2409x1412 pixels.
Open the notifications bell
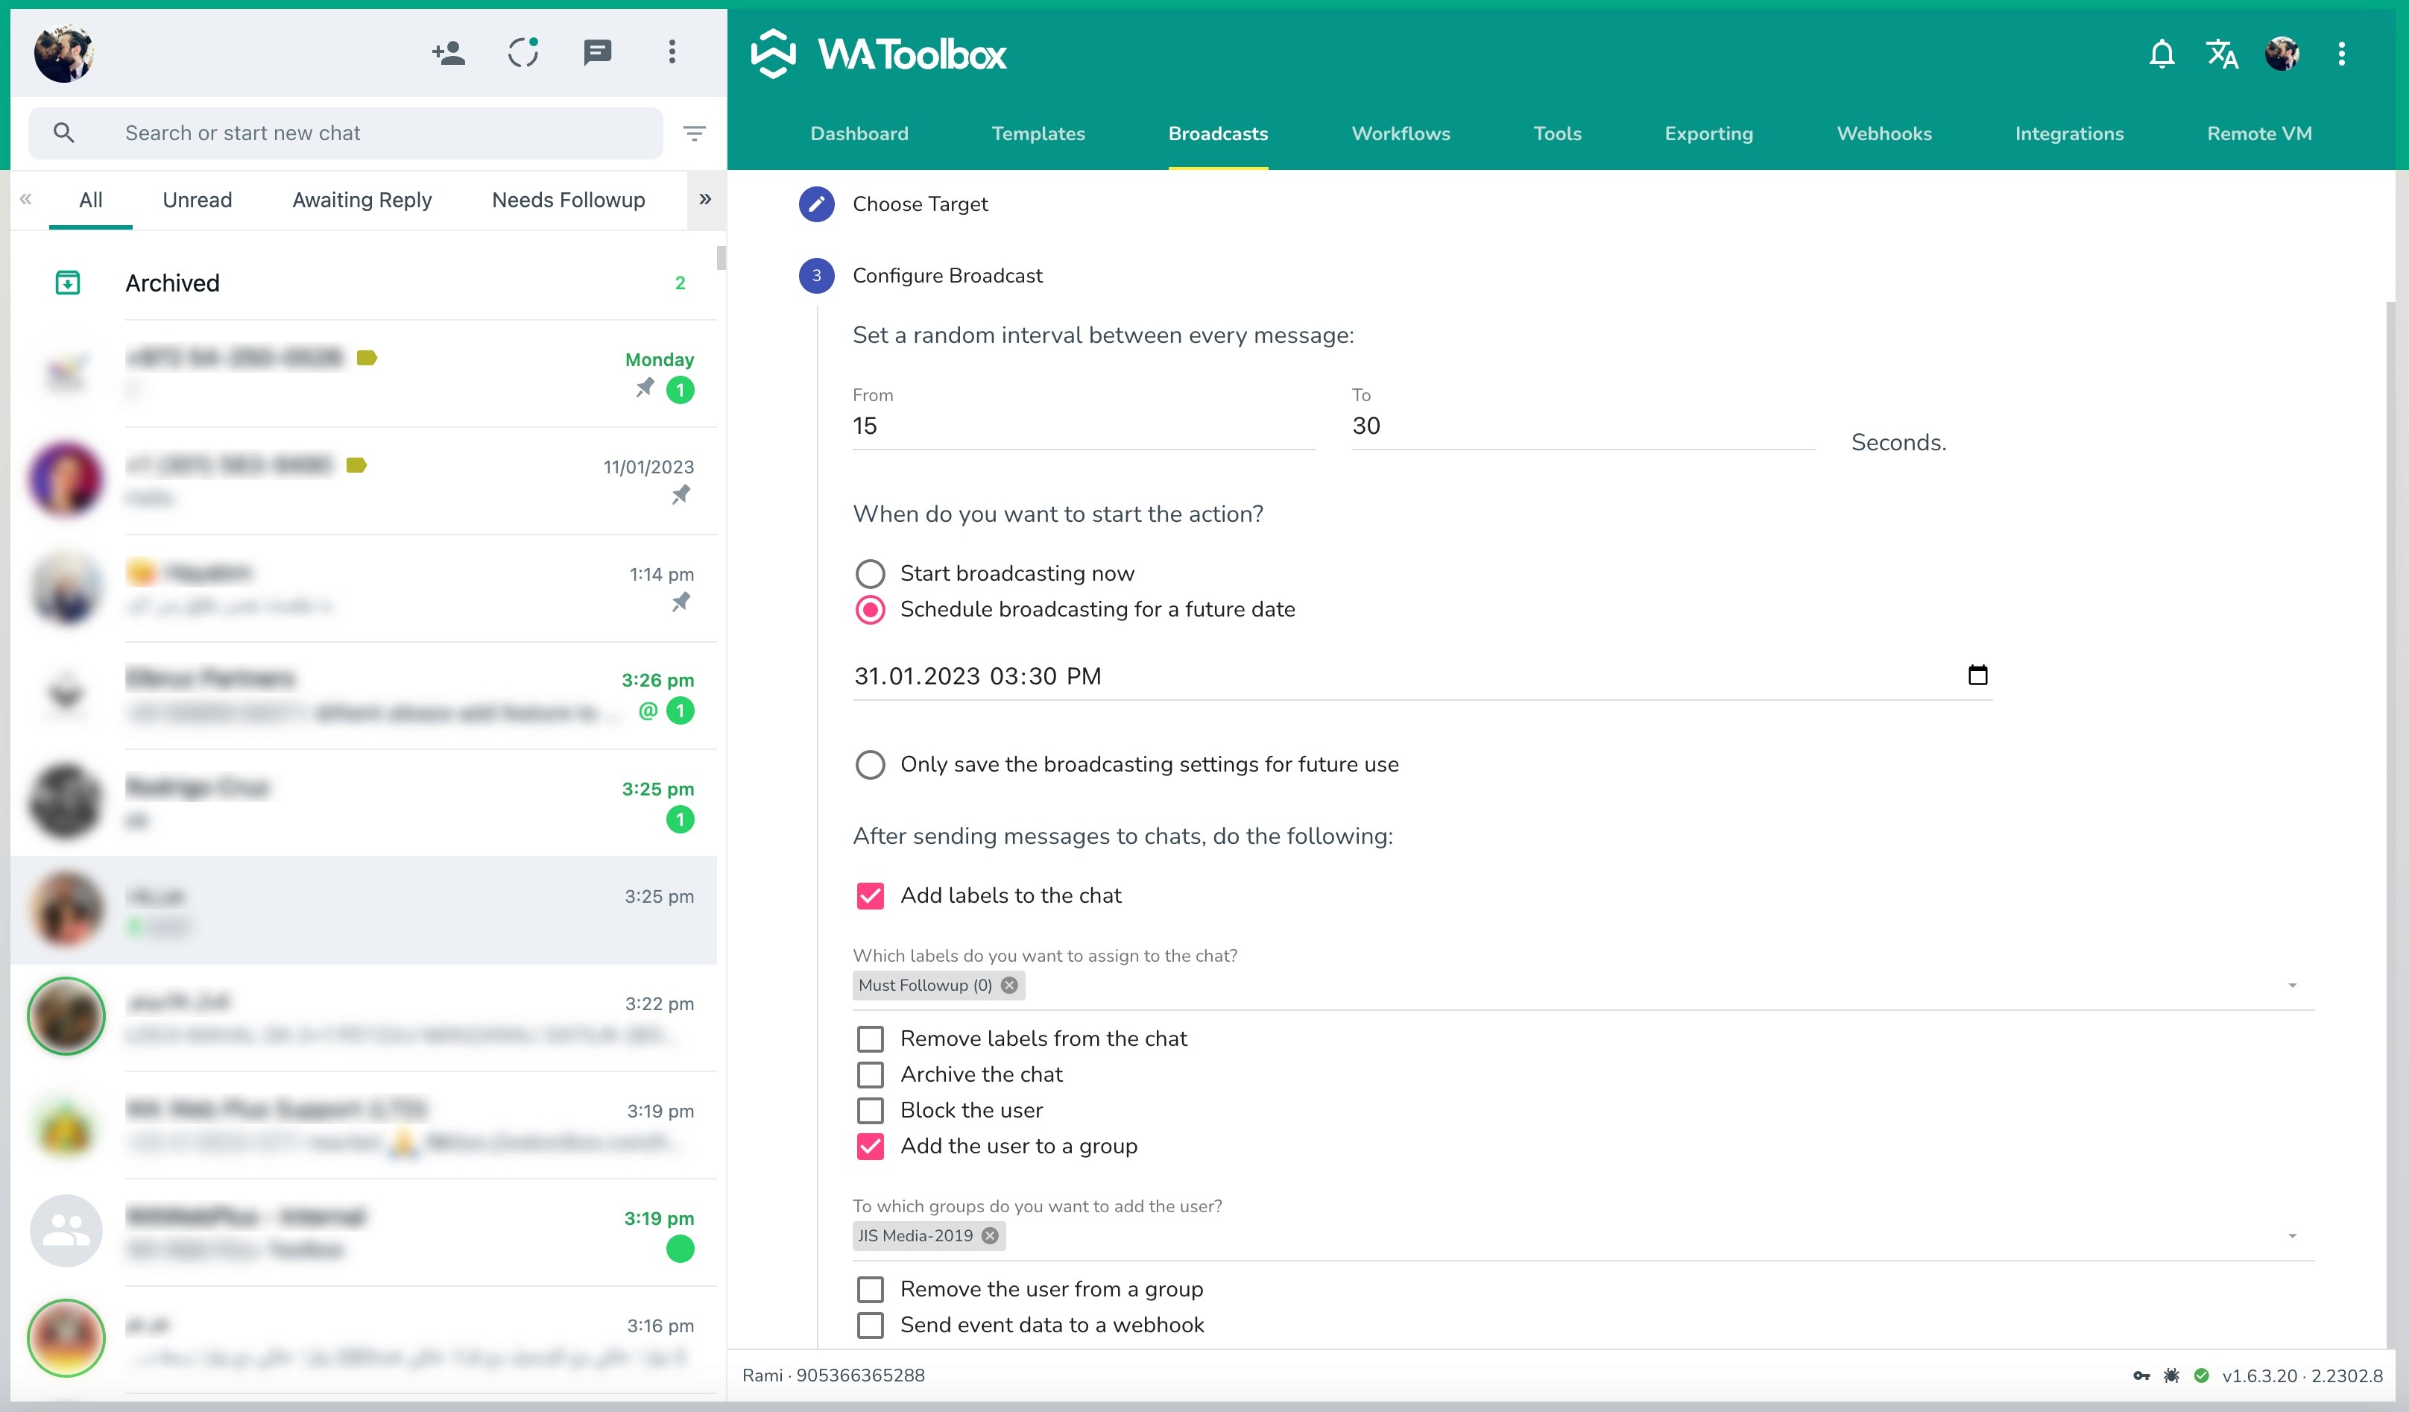click(x=2162, y=54)
